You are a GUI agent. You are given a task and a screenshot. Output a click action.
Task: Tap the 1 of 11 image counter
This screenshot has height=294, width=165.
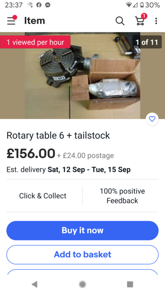pos(147,42)
